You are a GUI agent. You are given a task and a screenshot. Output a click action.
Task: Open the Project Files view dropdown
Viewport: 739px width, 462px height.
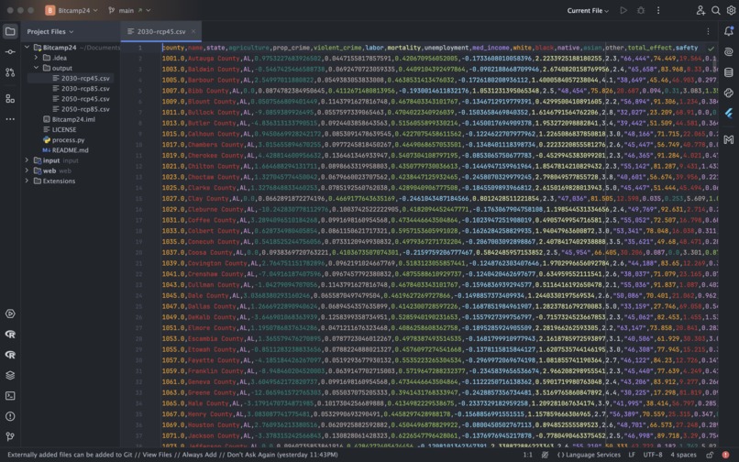tap(50, 31)
